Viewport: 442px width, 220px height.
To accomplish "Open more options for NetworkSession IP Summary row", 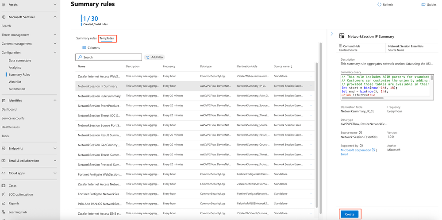I will [310, 86].
